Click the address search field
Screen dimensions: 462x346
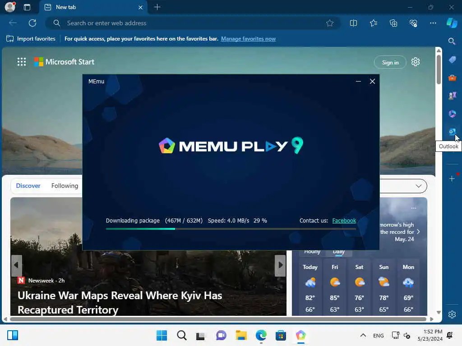[193, 23]
